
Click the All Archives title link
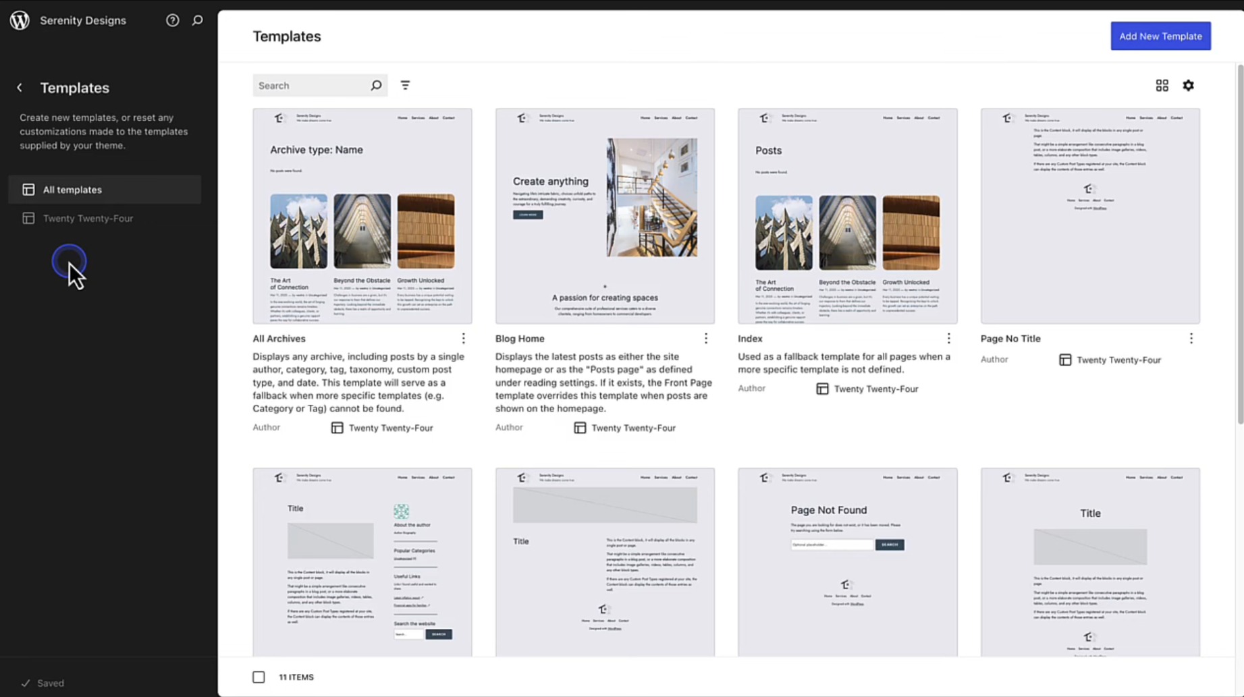[279, 339]
